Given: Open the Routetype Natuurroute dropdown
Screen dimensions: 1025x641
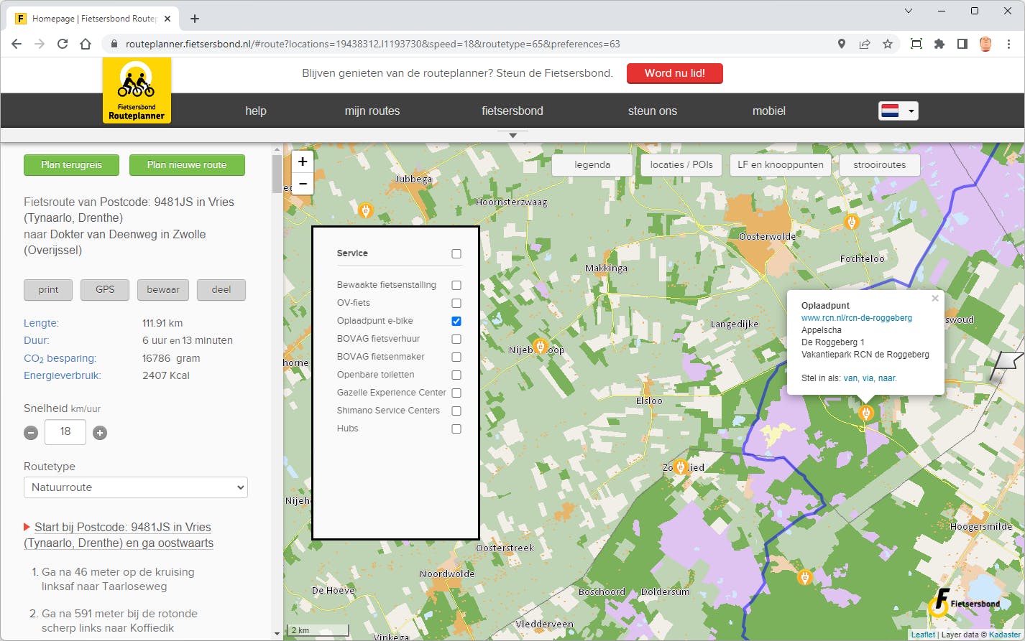Looking at the screenshot, I should (136, 487).
